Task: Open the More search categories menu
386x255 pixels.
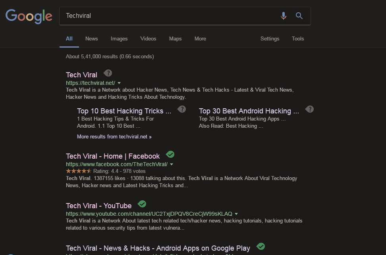Action: point(201,38)
